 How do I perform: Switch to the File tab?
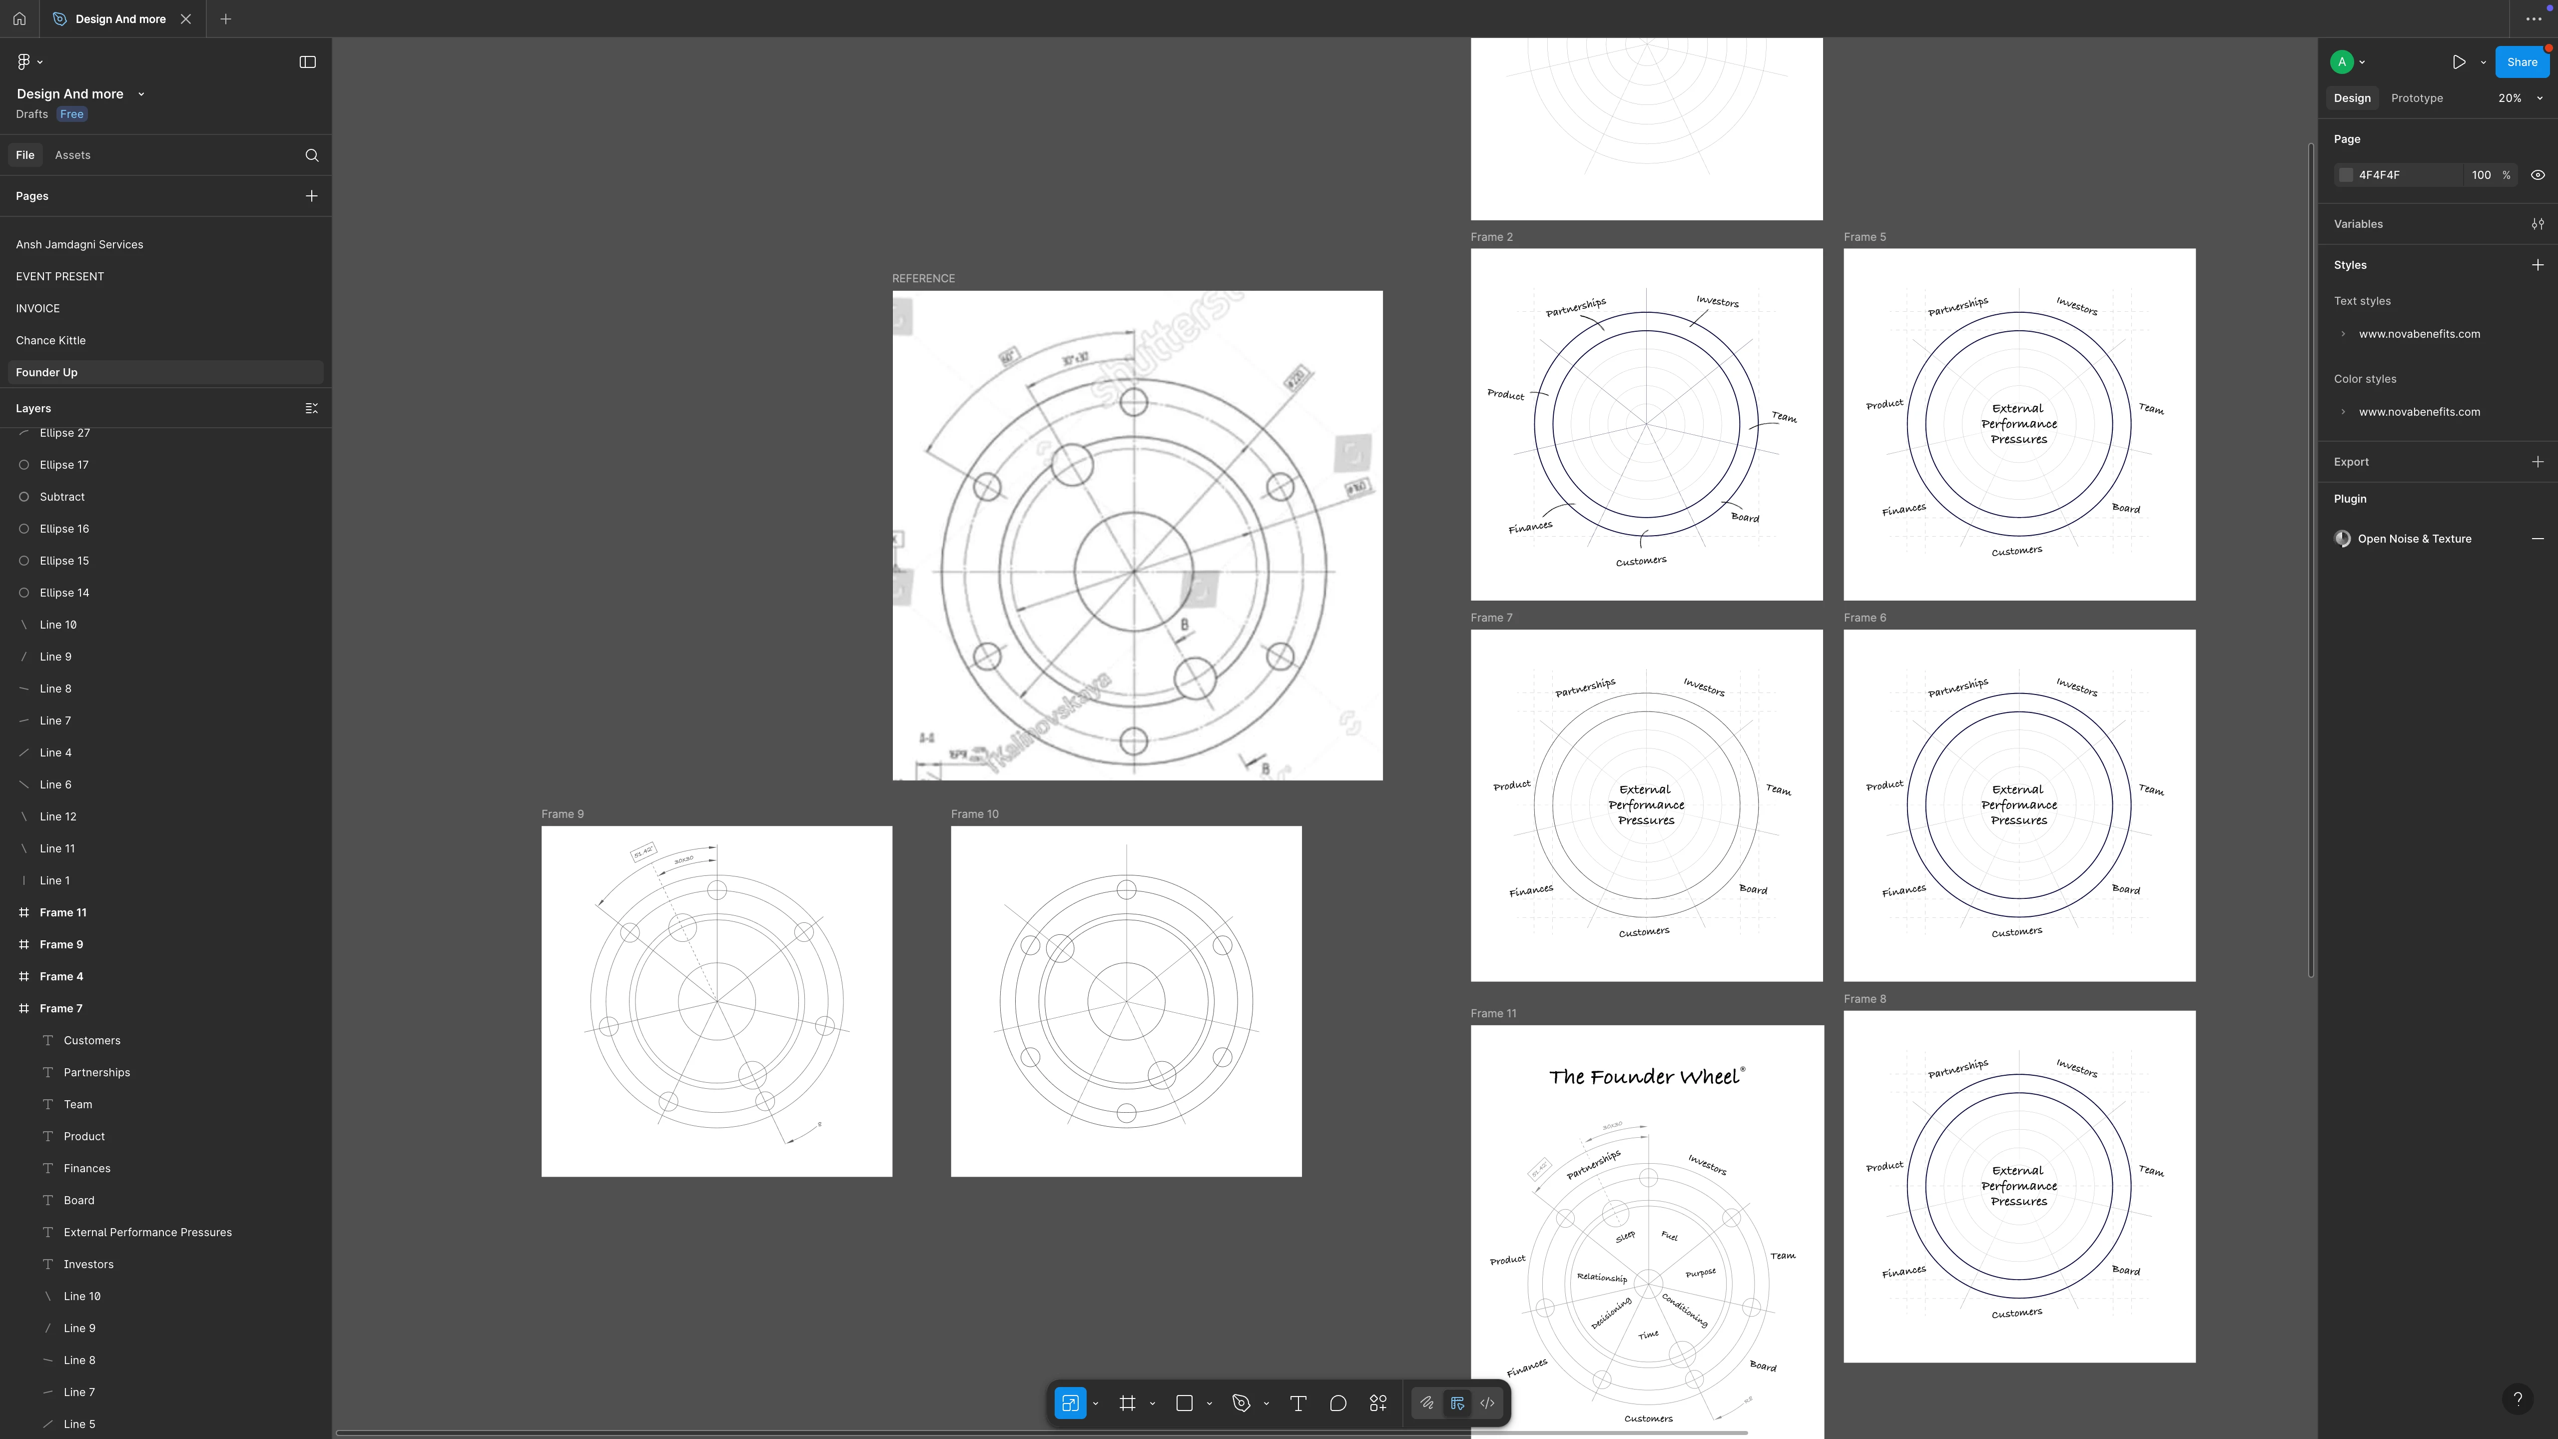tap(25, 155)
